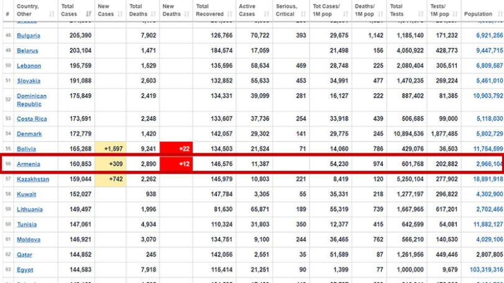Select Lebanon serious critical value 469

point(301,65)
